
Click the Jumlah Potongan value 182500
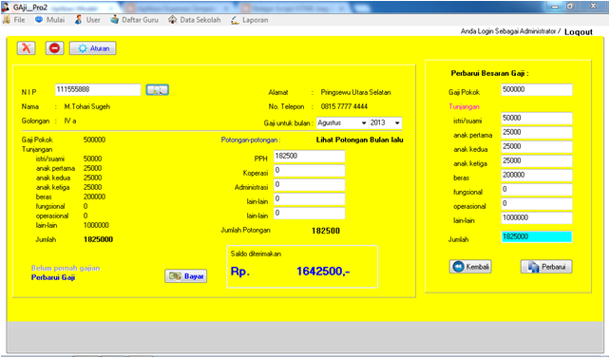coord(326,231)
